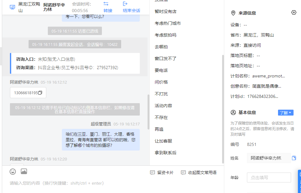Click the person icon of 基本信息
301x193 pixels.
click(x=233, y=112)
